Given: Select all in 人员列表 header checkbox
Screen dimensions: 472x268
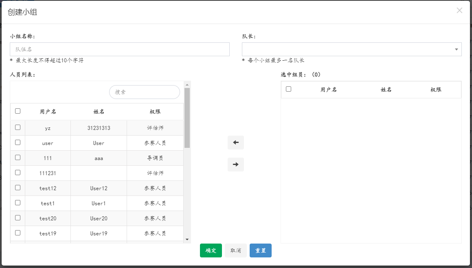Looking at the screenshot, I should point(18,111).
